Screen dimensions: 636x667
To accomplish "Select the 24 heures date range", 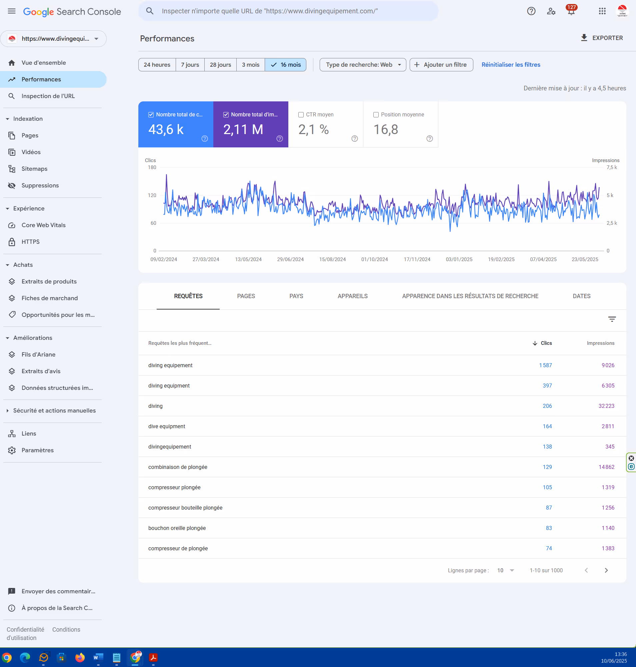I will pyautogui.click(x=157, y=64).
